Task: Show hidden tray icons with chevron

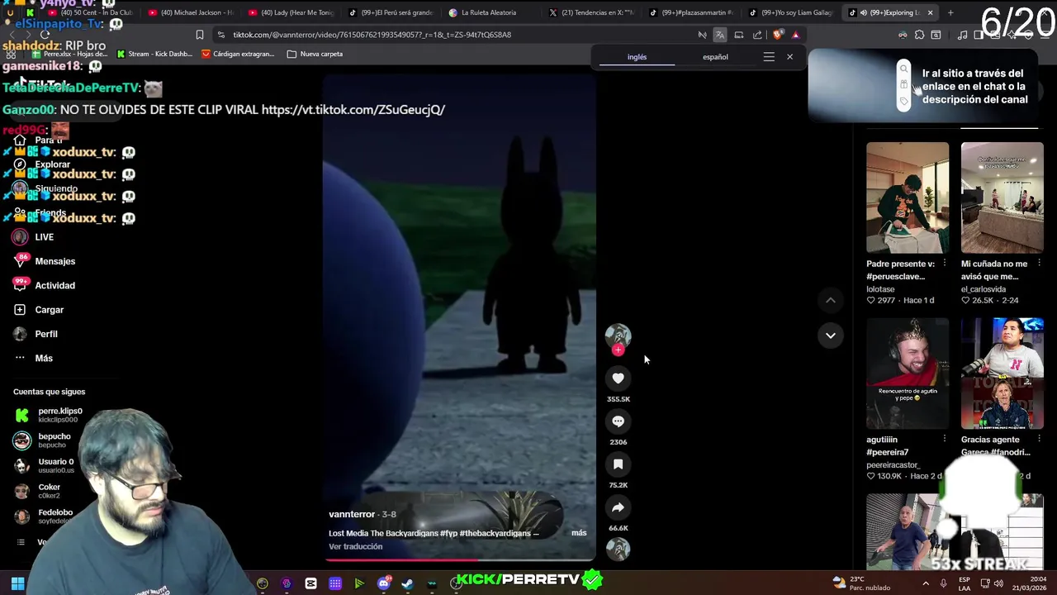Action: 925,583
